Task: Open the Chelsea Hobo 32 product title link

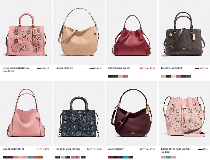Action: point(64,68)
